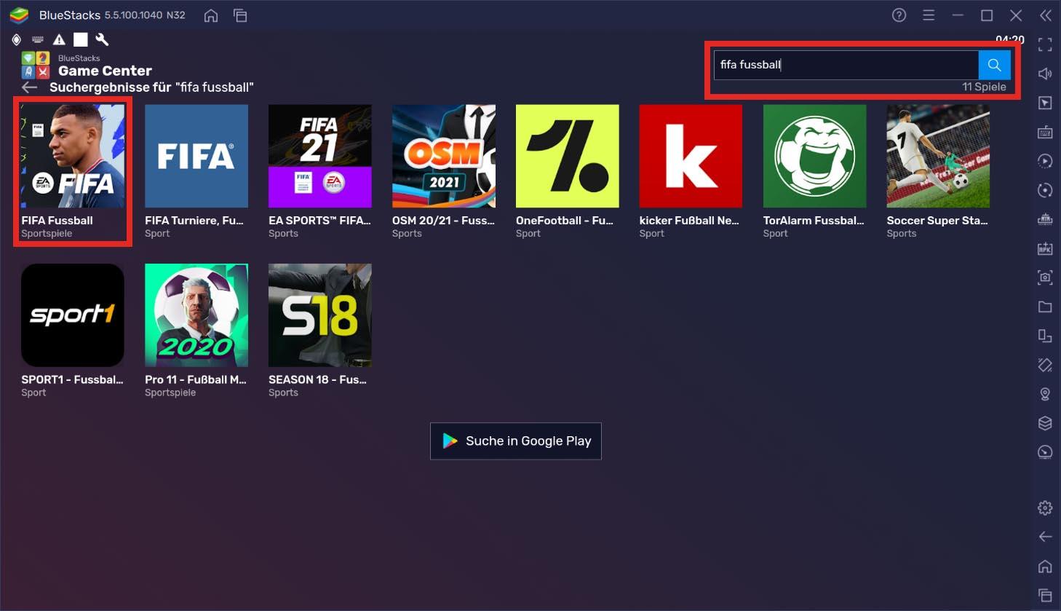Toggle fullscreen from the sidebar
Screen dimensions: 1061x611
[x=1045, y=44]
